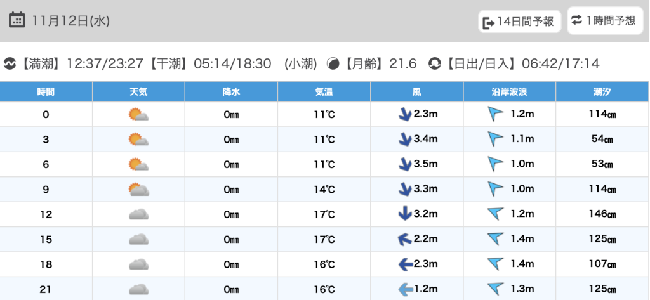Viewport: 650px width, 300px height.
Task: Click the wind direction arrow for 3.4m
Action: [x=404, y=140]
